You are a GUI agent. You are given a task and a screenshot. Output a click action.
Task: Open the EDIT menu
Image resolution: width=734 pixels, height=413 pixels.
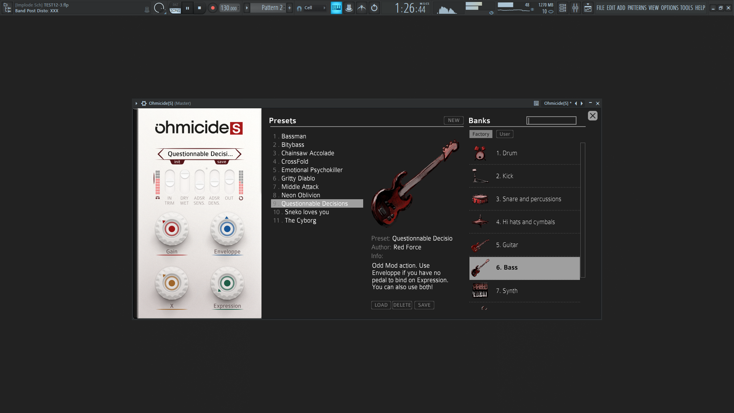[x=611, y=8]
